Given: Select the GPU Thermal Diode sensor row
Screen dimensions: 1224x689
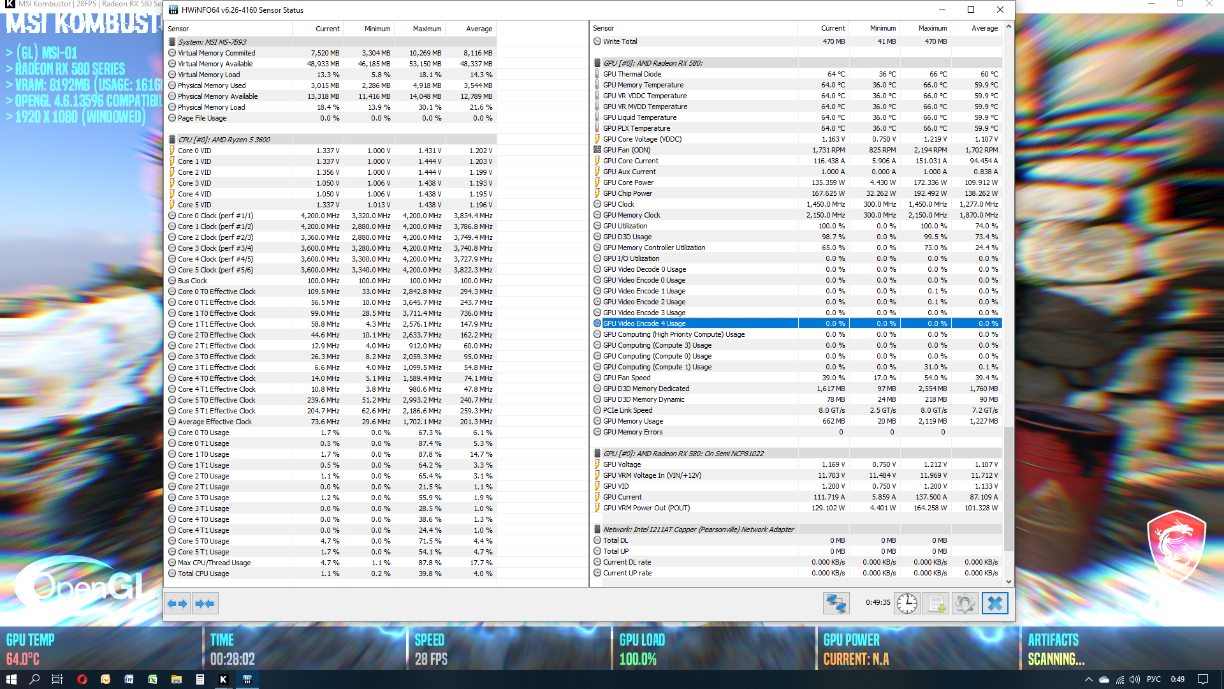Looking at the screenshot, I should (x=632, y=74).
